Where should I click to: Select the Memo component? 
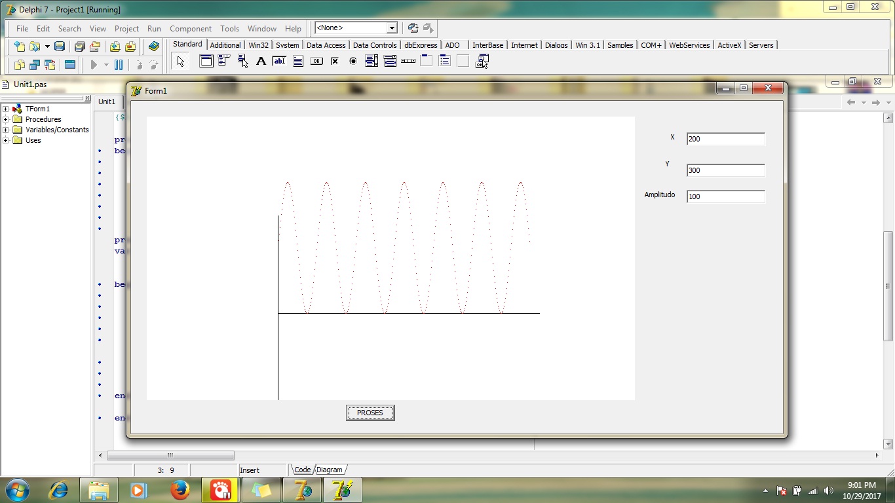[x=299, y=61]
